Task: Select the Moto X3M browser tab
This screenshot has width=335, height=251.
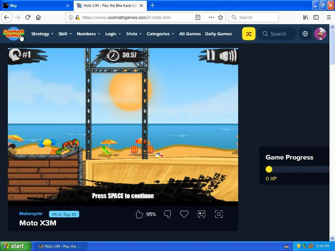Action: pyautogui.click(x=110, y=6)
